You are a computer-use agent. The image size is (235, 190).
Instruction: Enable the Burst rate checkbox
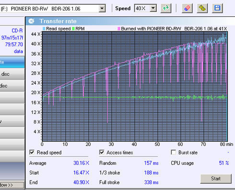(173, 152)
